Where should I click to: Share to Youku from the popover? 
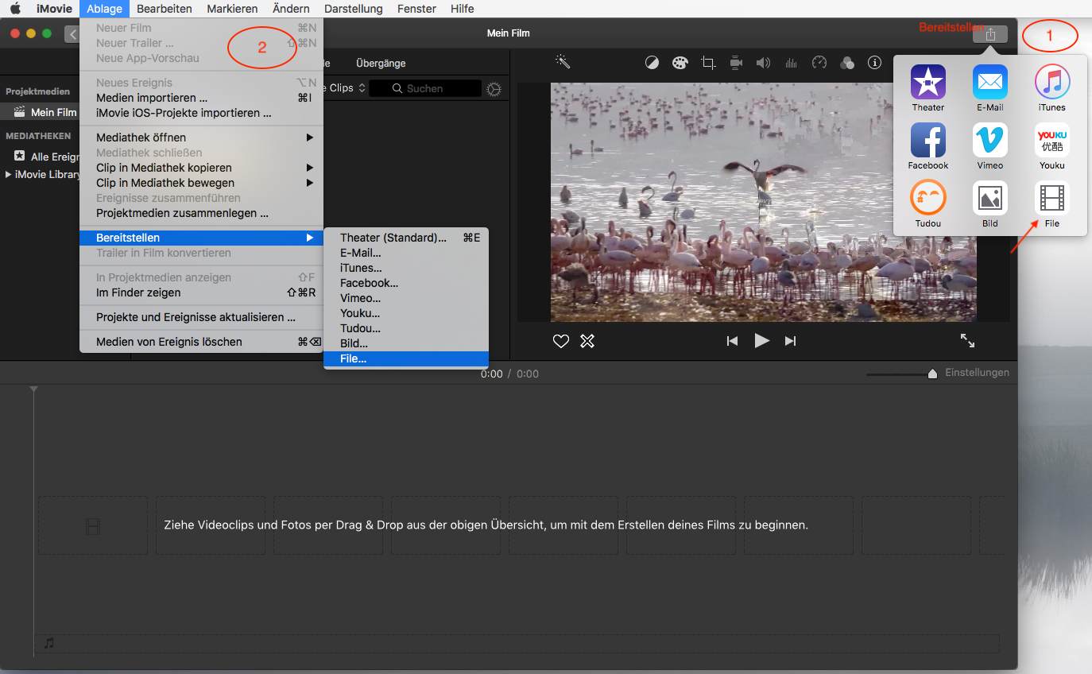pos(1051,146)
